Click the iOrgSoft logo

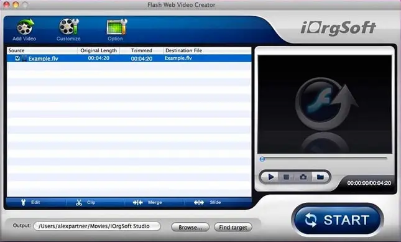338,28
